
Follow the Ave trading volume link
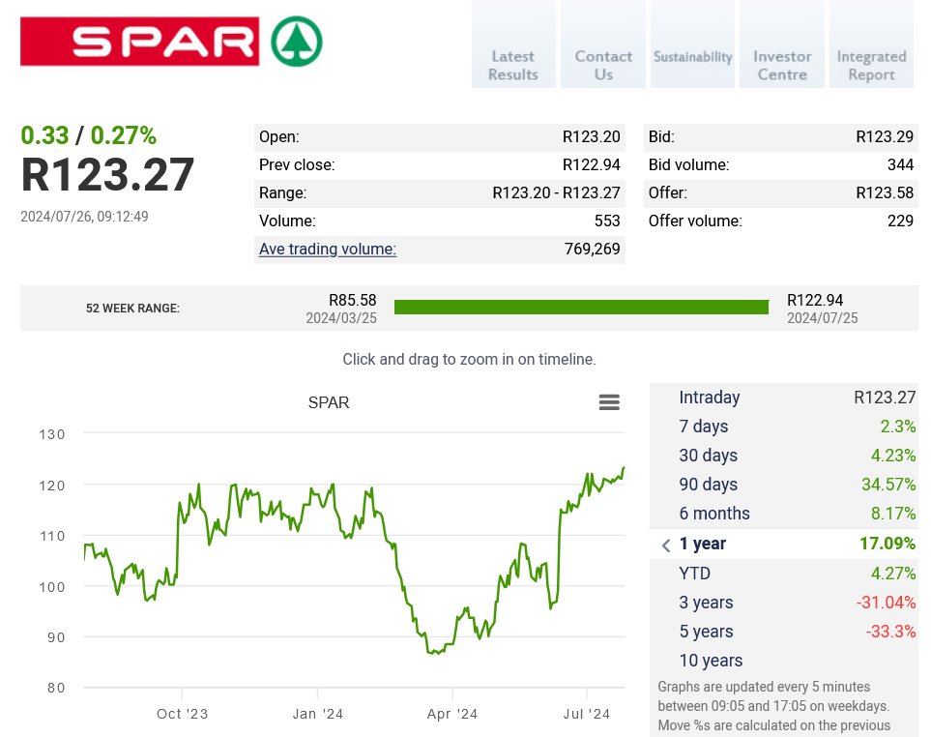click(x=327, y=249)
